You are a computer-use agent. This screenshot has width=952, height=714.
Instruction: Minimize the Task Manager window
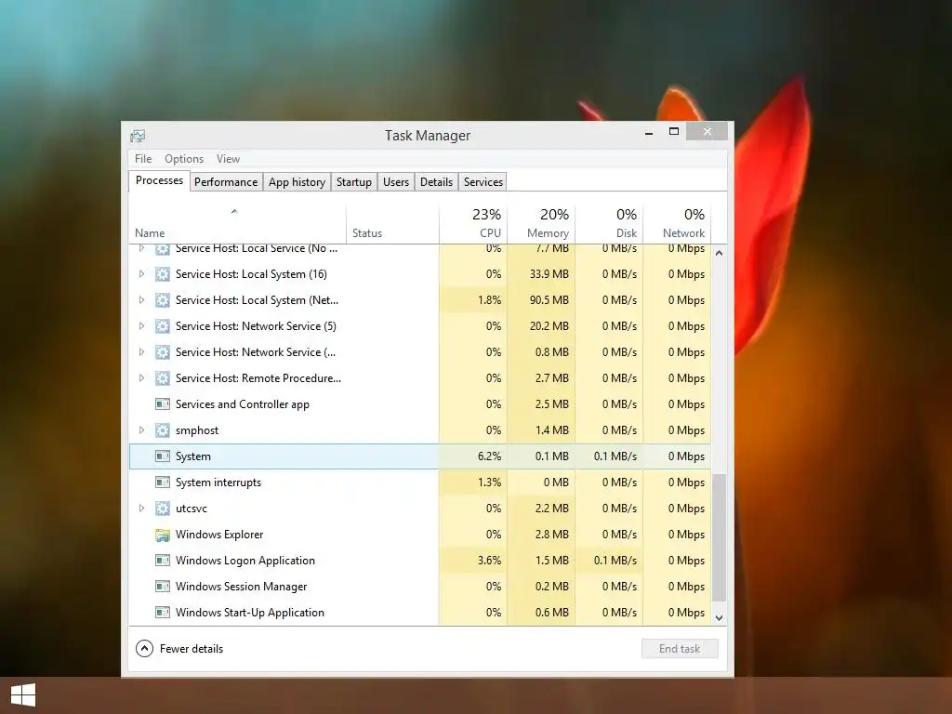coord(649,132)
